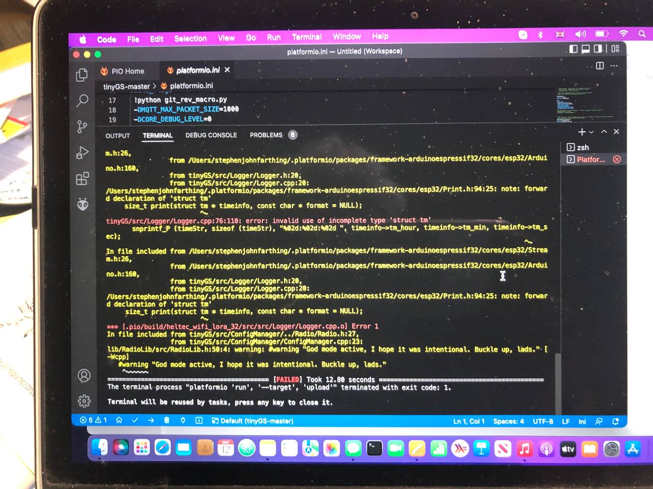Open the Run and Debug view
This screenshot has width=653, height=489.
tap(82, 153)
